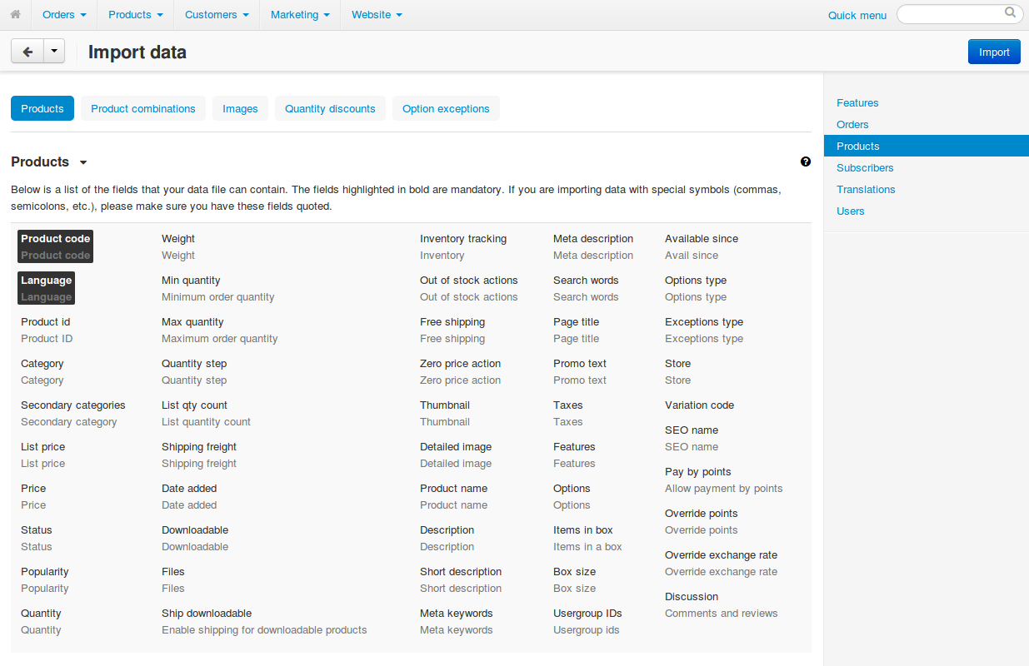The width and height of the screenshot is (1029, 666).
Task: Open the Quick menu link
Action: (x=857, y=15)
